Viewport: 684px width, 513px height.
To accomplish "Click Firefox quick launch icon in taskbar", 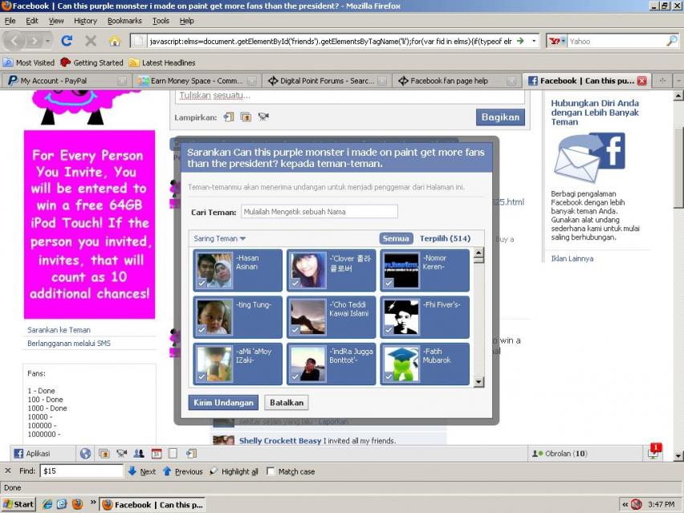I will click(x=77, y=504).
